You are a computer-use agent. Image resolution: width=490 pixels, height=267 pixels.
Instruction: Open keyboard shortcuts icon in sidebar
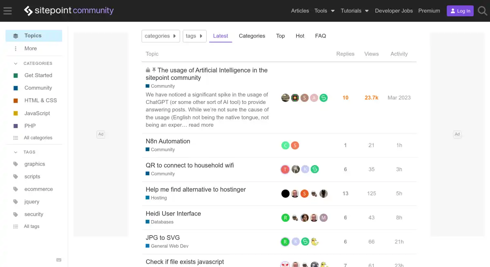[x=59, y=260]
